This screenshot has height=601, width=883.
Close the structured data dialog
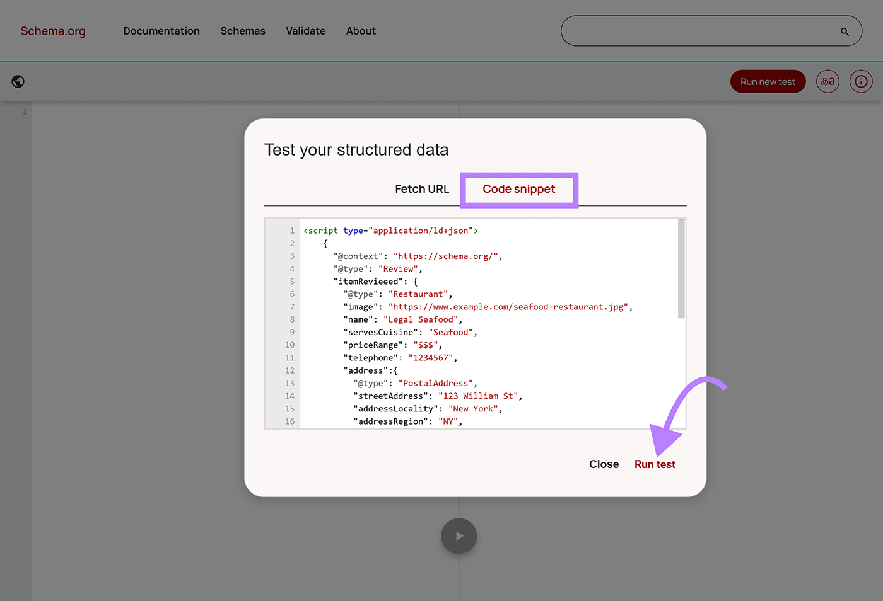(x=603, y=464)
